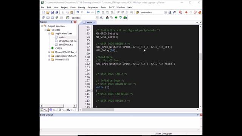This screenshot has height=136, width=242.
Task: Toggle a bookmark on current line
Action: 98,12
